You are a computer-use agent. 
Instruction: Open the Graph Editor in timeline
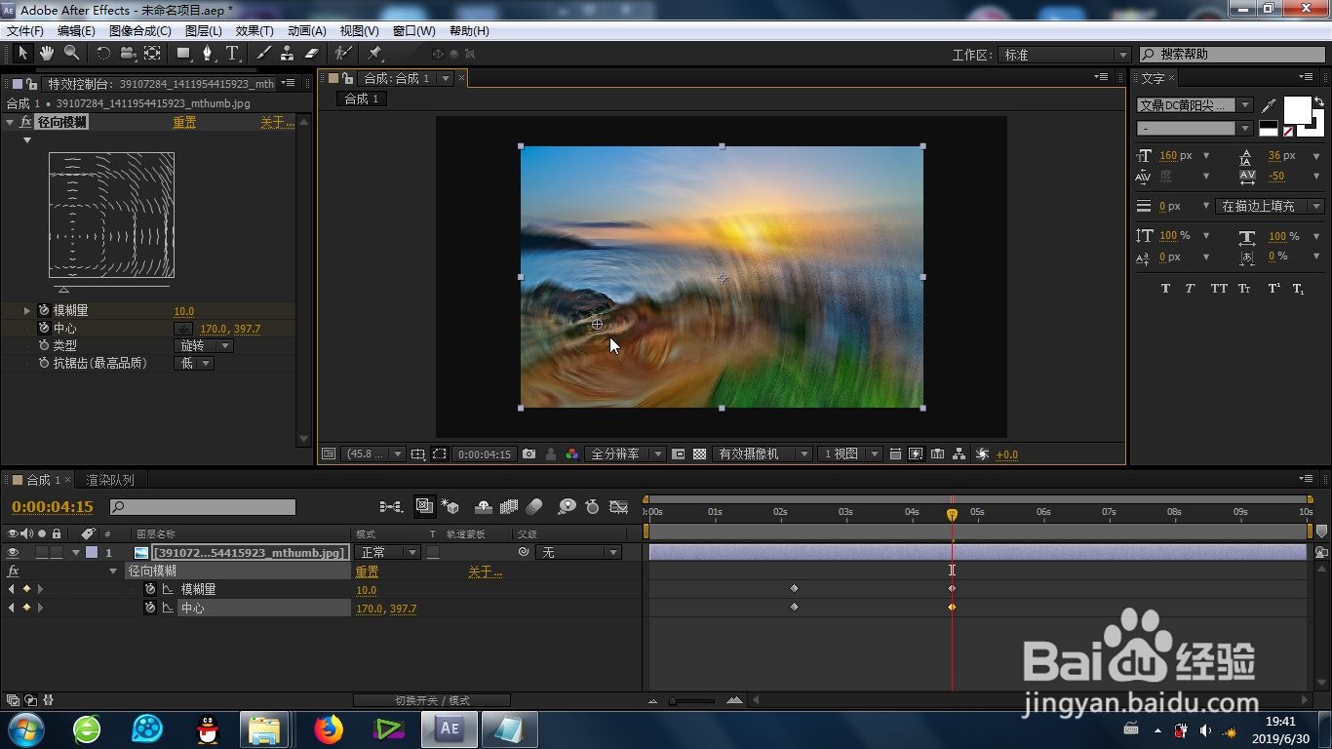[618, 506]
